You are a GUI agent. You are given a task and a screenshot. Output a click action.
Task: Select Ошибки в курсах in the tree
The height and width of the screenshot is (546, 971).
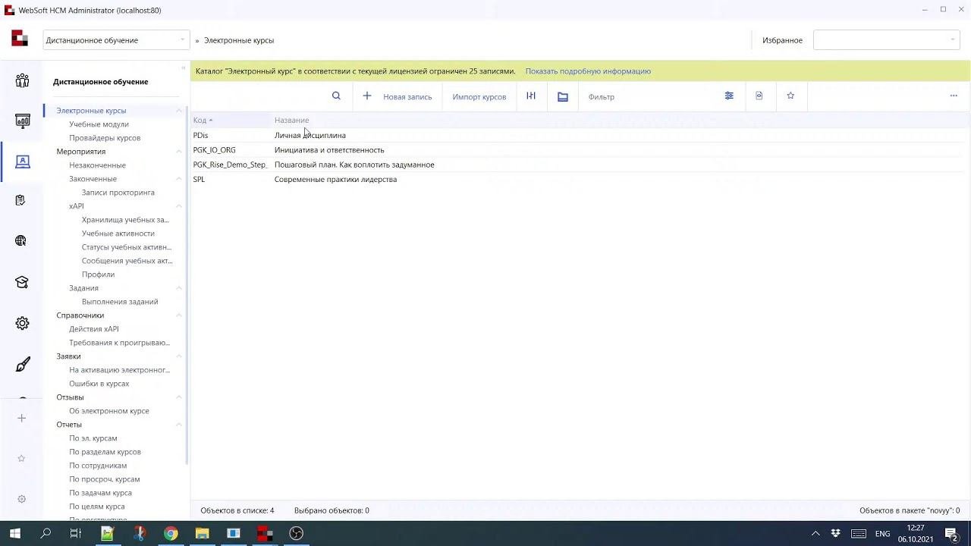pyautogui.click(x=99, y=384)
